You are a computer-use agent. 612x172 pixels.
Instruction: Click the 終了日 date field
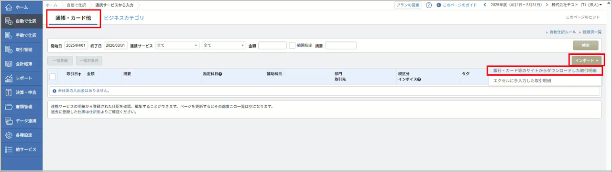click(x=115, y=46)
